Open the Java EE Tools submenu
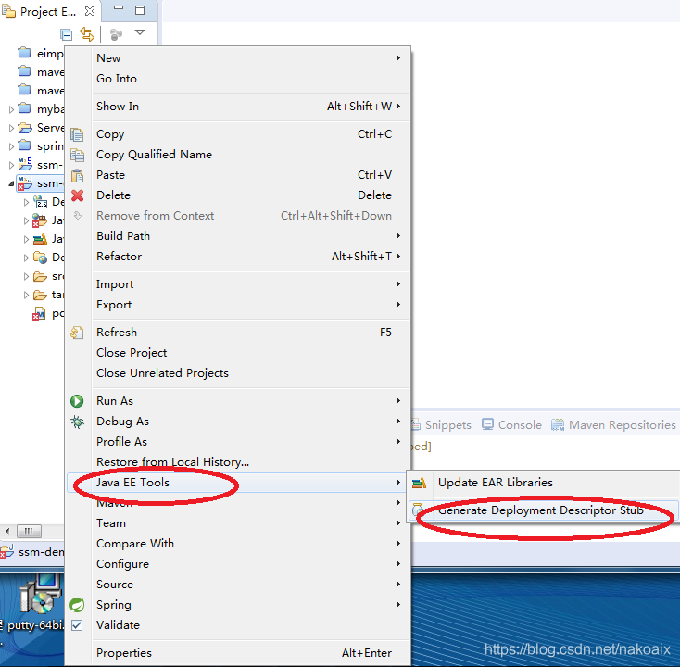The width and height of the screenshot is (680, 667). 238,483
